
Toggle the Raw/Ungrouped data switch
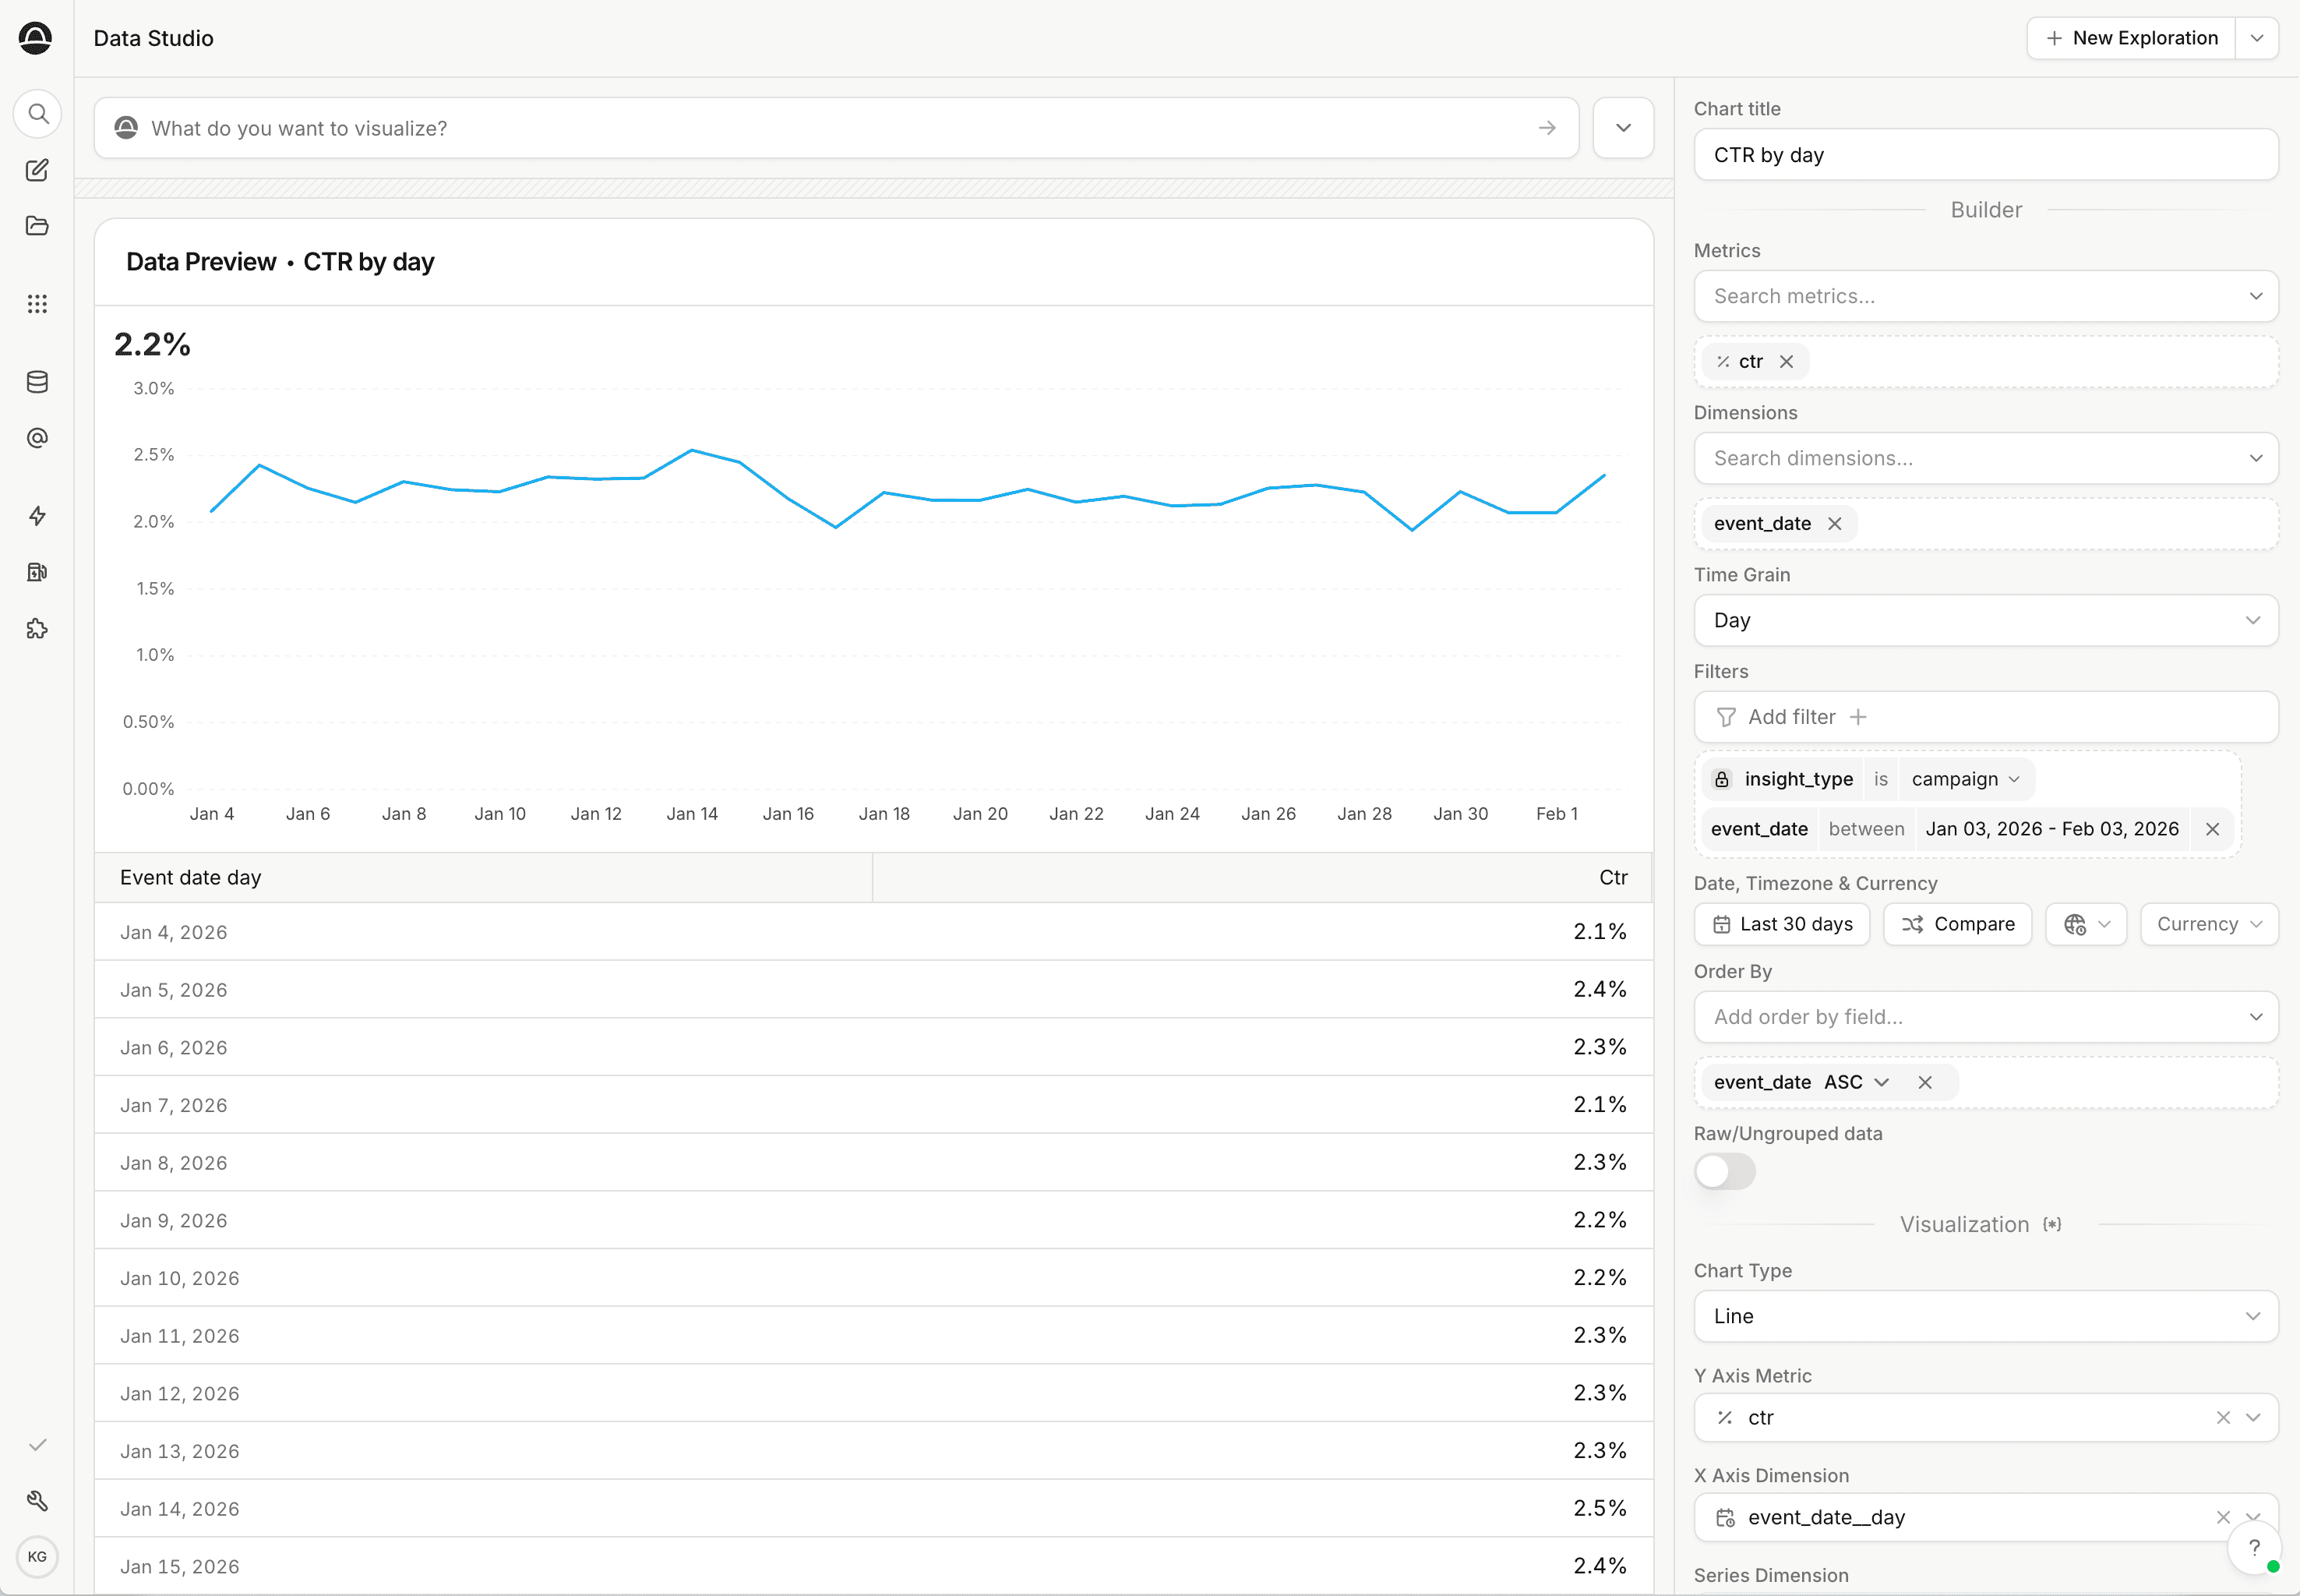click(1724, 1171)
